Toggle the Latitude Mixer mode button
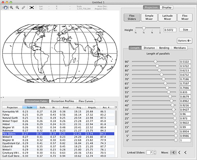This screenshot has width=197, height=160. [167, 17]
